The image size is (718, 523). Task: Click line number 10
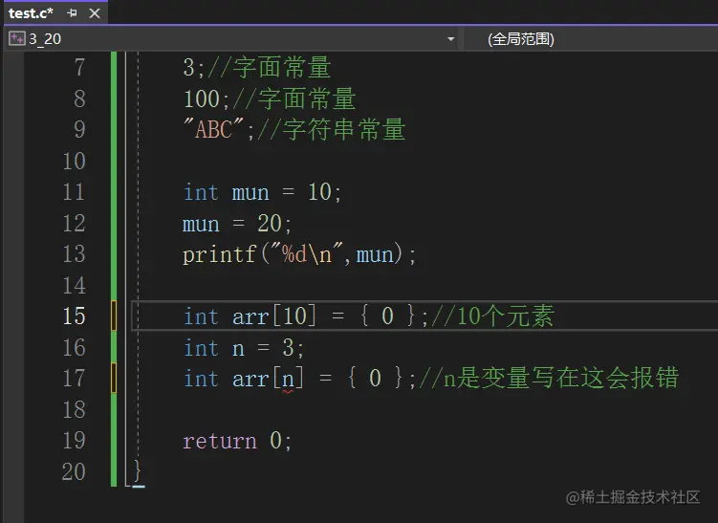click(74, 162)
